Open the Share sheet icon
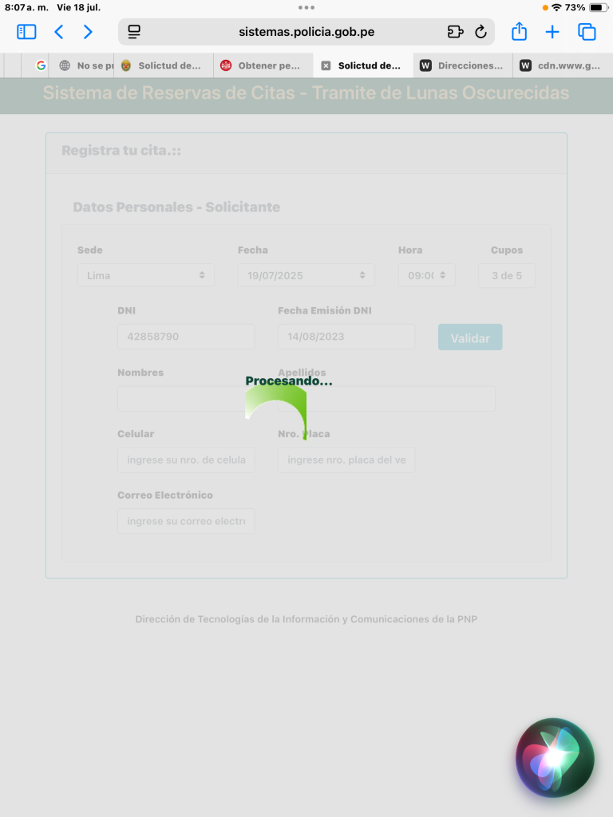Screen dimensions: 613x817 519,32
